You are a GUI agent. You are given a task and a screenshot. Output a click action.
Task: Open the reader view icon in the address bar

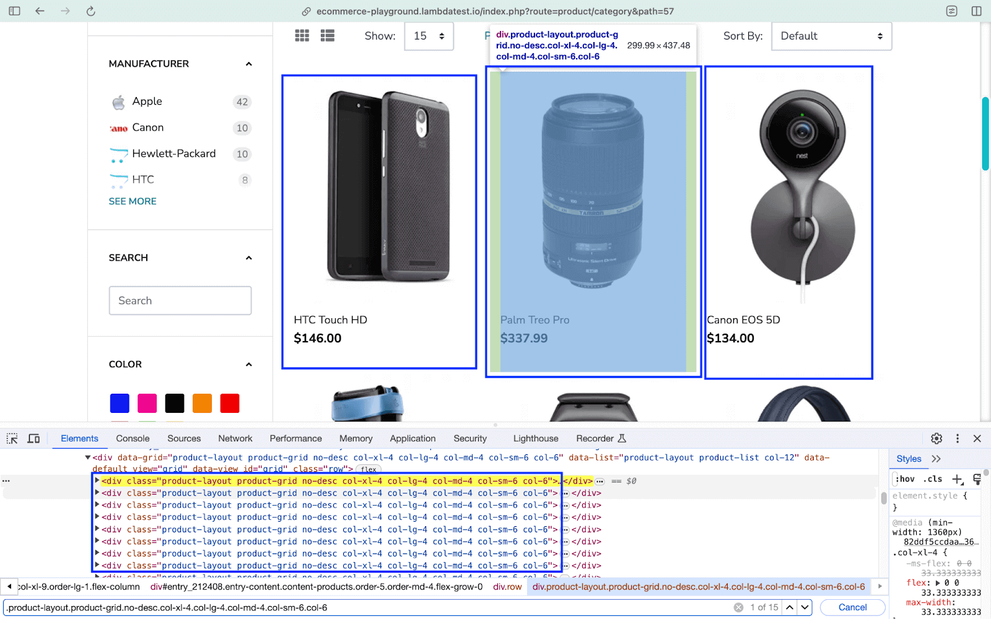click(952, 11)
